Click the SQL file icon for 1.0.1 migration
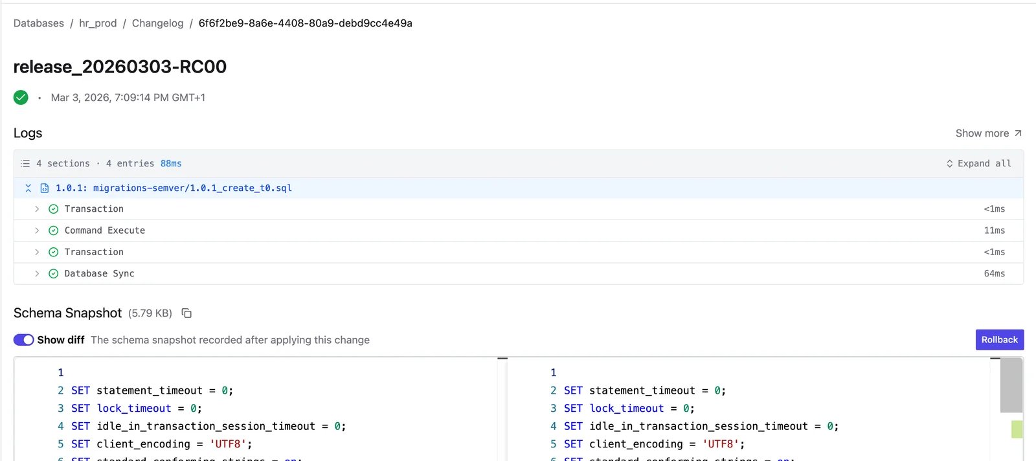Image resolution: width=1036 pixels, height=461 pixels. [x=45, y=188]
